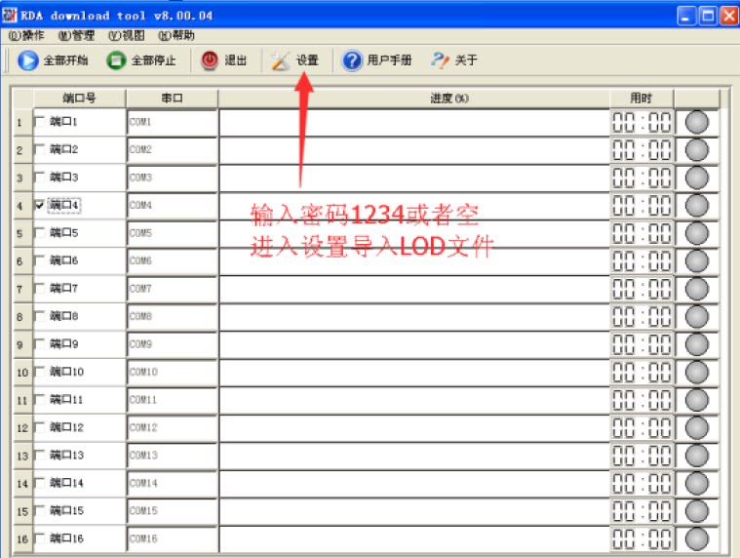Screen dimensions: 740x558
Task: Enable the 端口16 checkbox
Action: pos(40,538)
